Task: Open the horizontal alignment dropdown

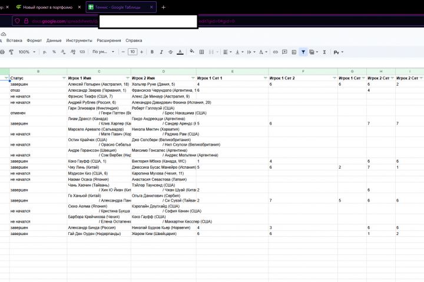Action: [x=227, y=52]
